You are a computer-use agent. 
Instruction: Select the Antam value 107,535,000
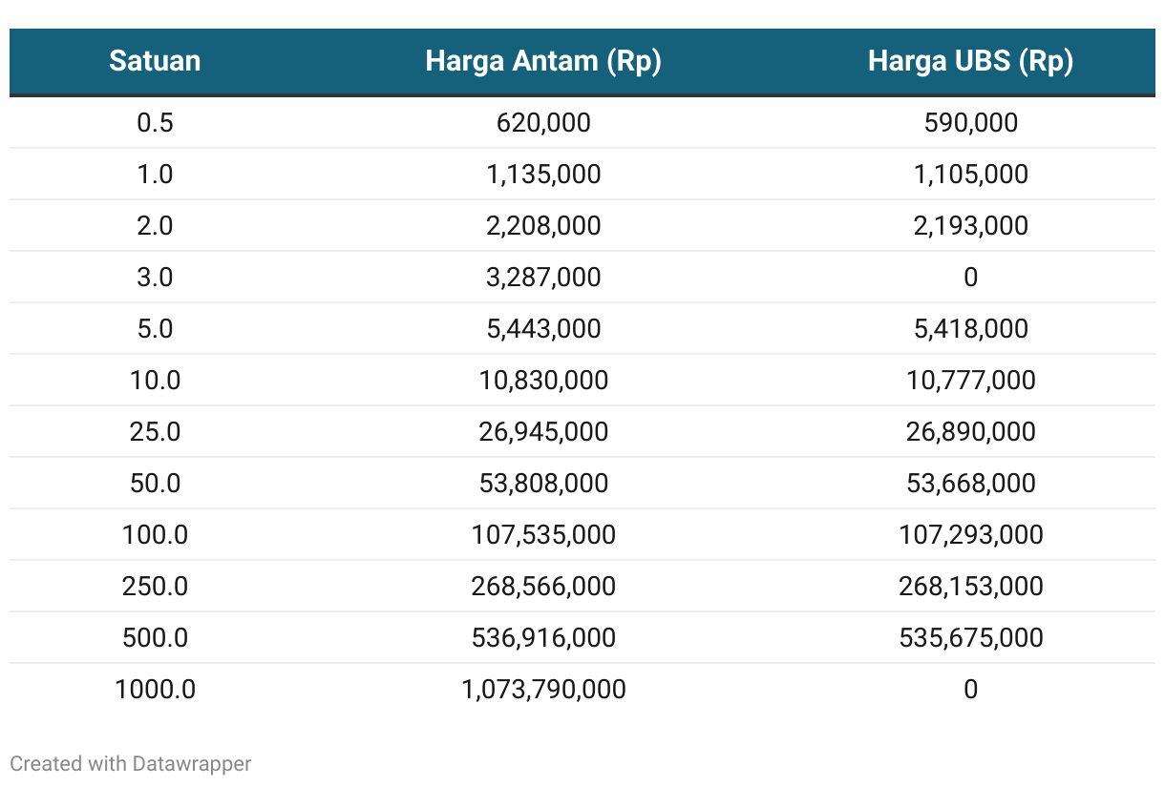tap(543, 535)
